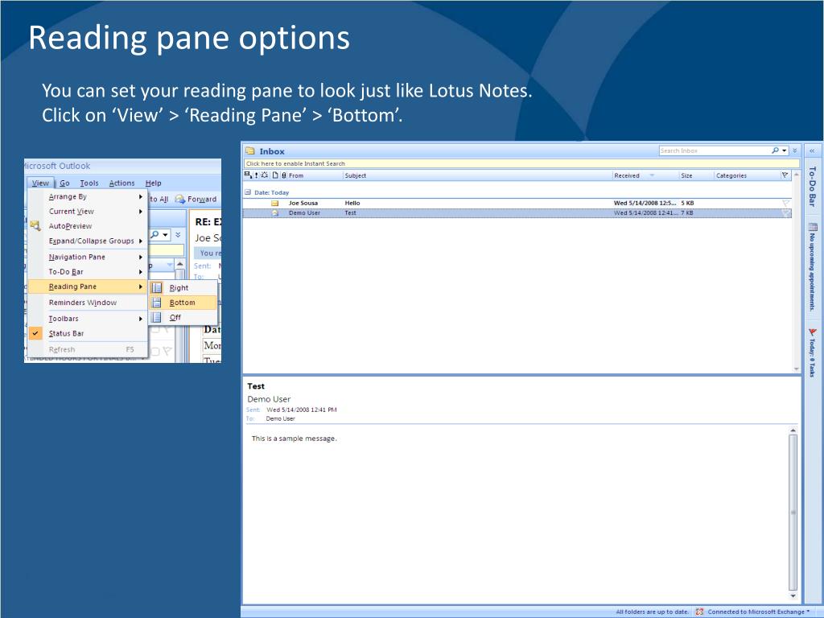
Task: Click the search magnifier icon in Inbox
Action: point(775,150)
